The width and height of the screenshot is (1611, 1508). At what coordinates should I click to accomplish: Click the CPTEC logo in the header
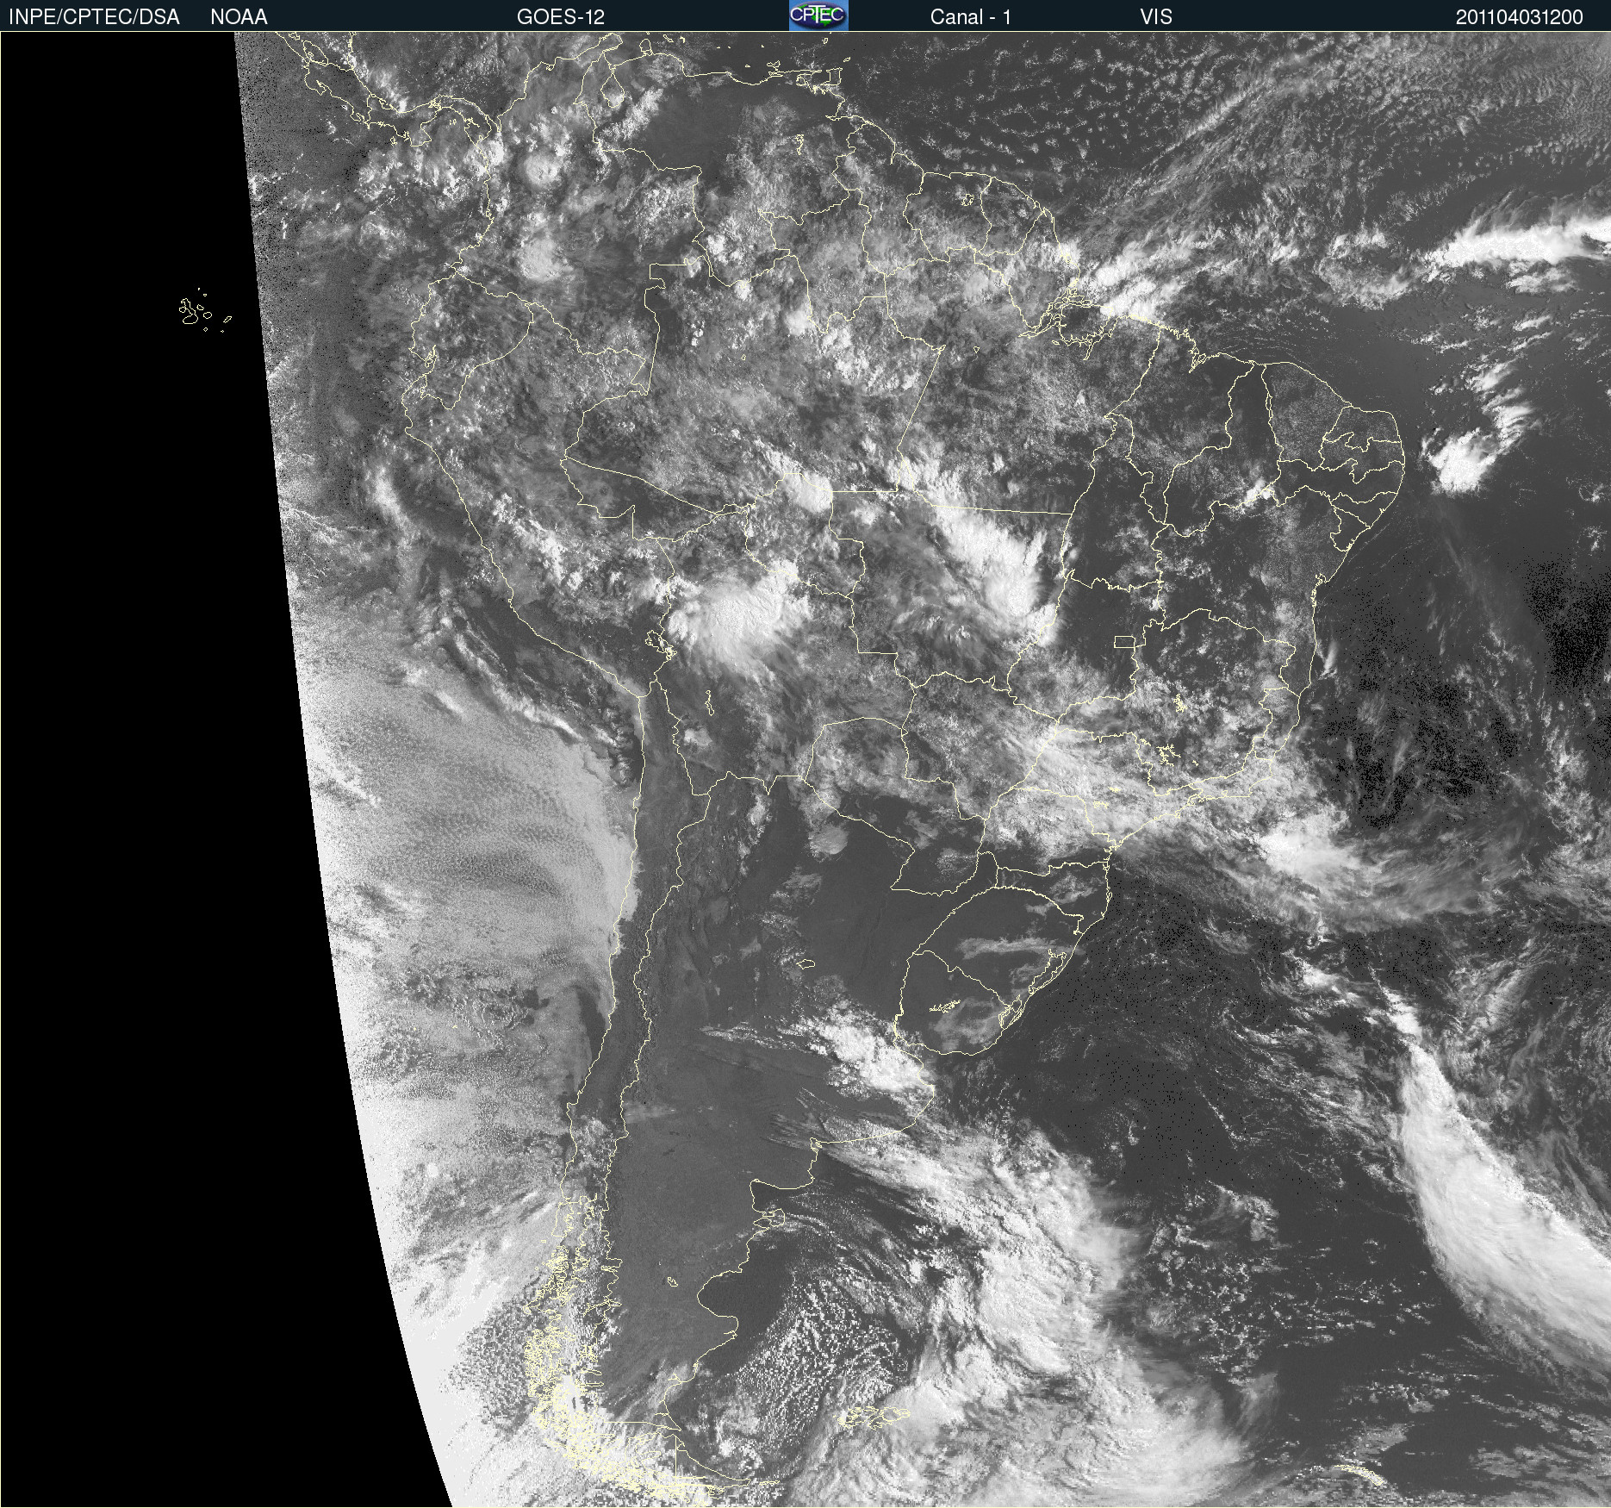[818, 16]
